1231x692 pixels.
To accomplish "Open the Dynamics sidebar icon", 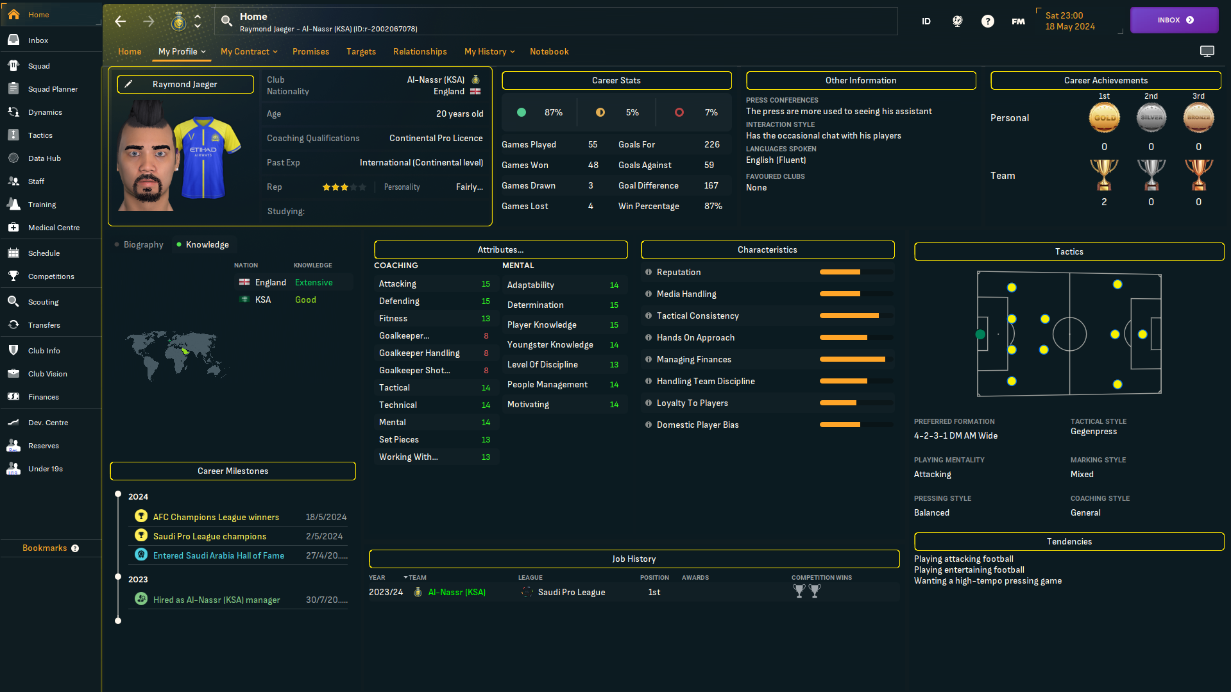I will click(13, 112).
